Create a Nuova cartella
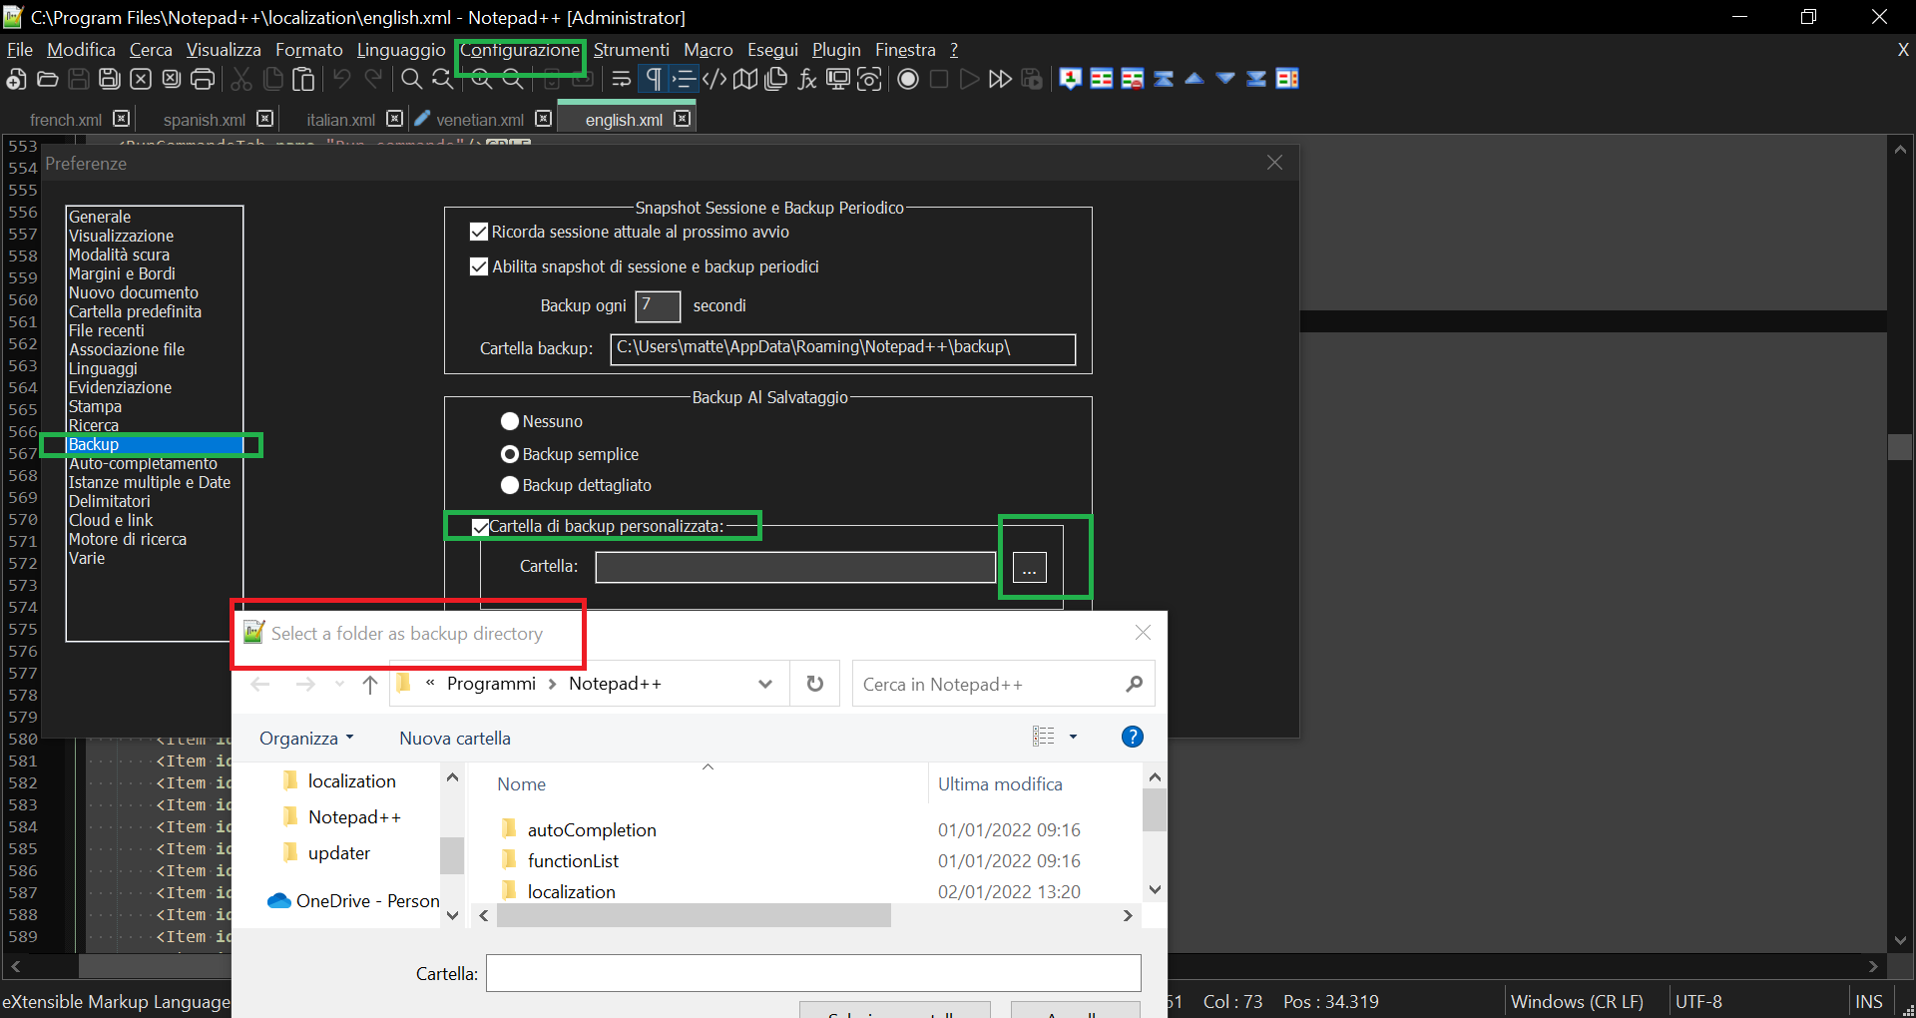The image size is (1916, 1018). coord(454,738)
